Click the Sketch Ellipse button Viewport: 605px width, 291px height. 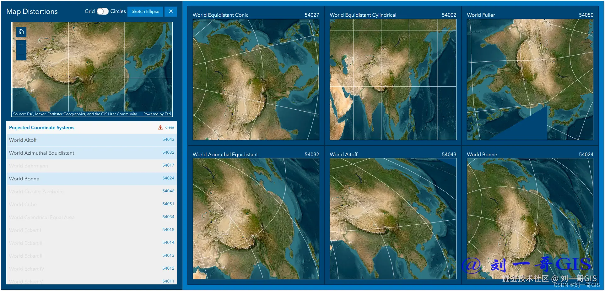(145, 11)
